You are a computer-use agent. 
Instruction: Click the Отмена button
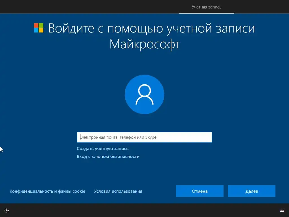[x=200, y=191]
